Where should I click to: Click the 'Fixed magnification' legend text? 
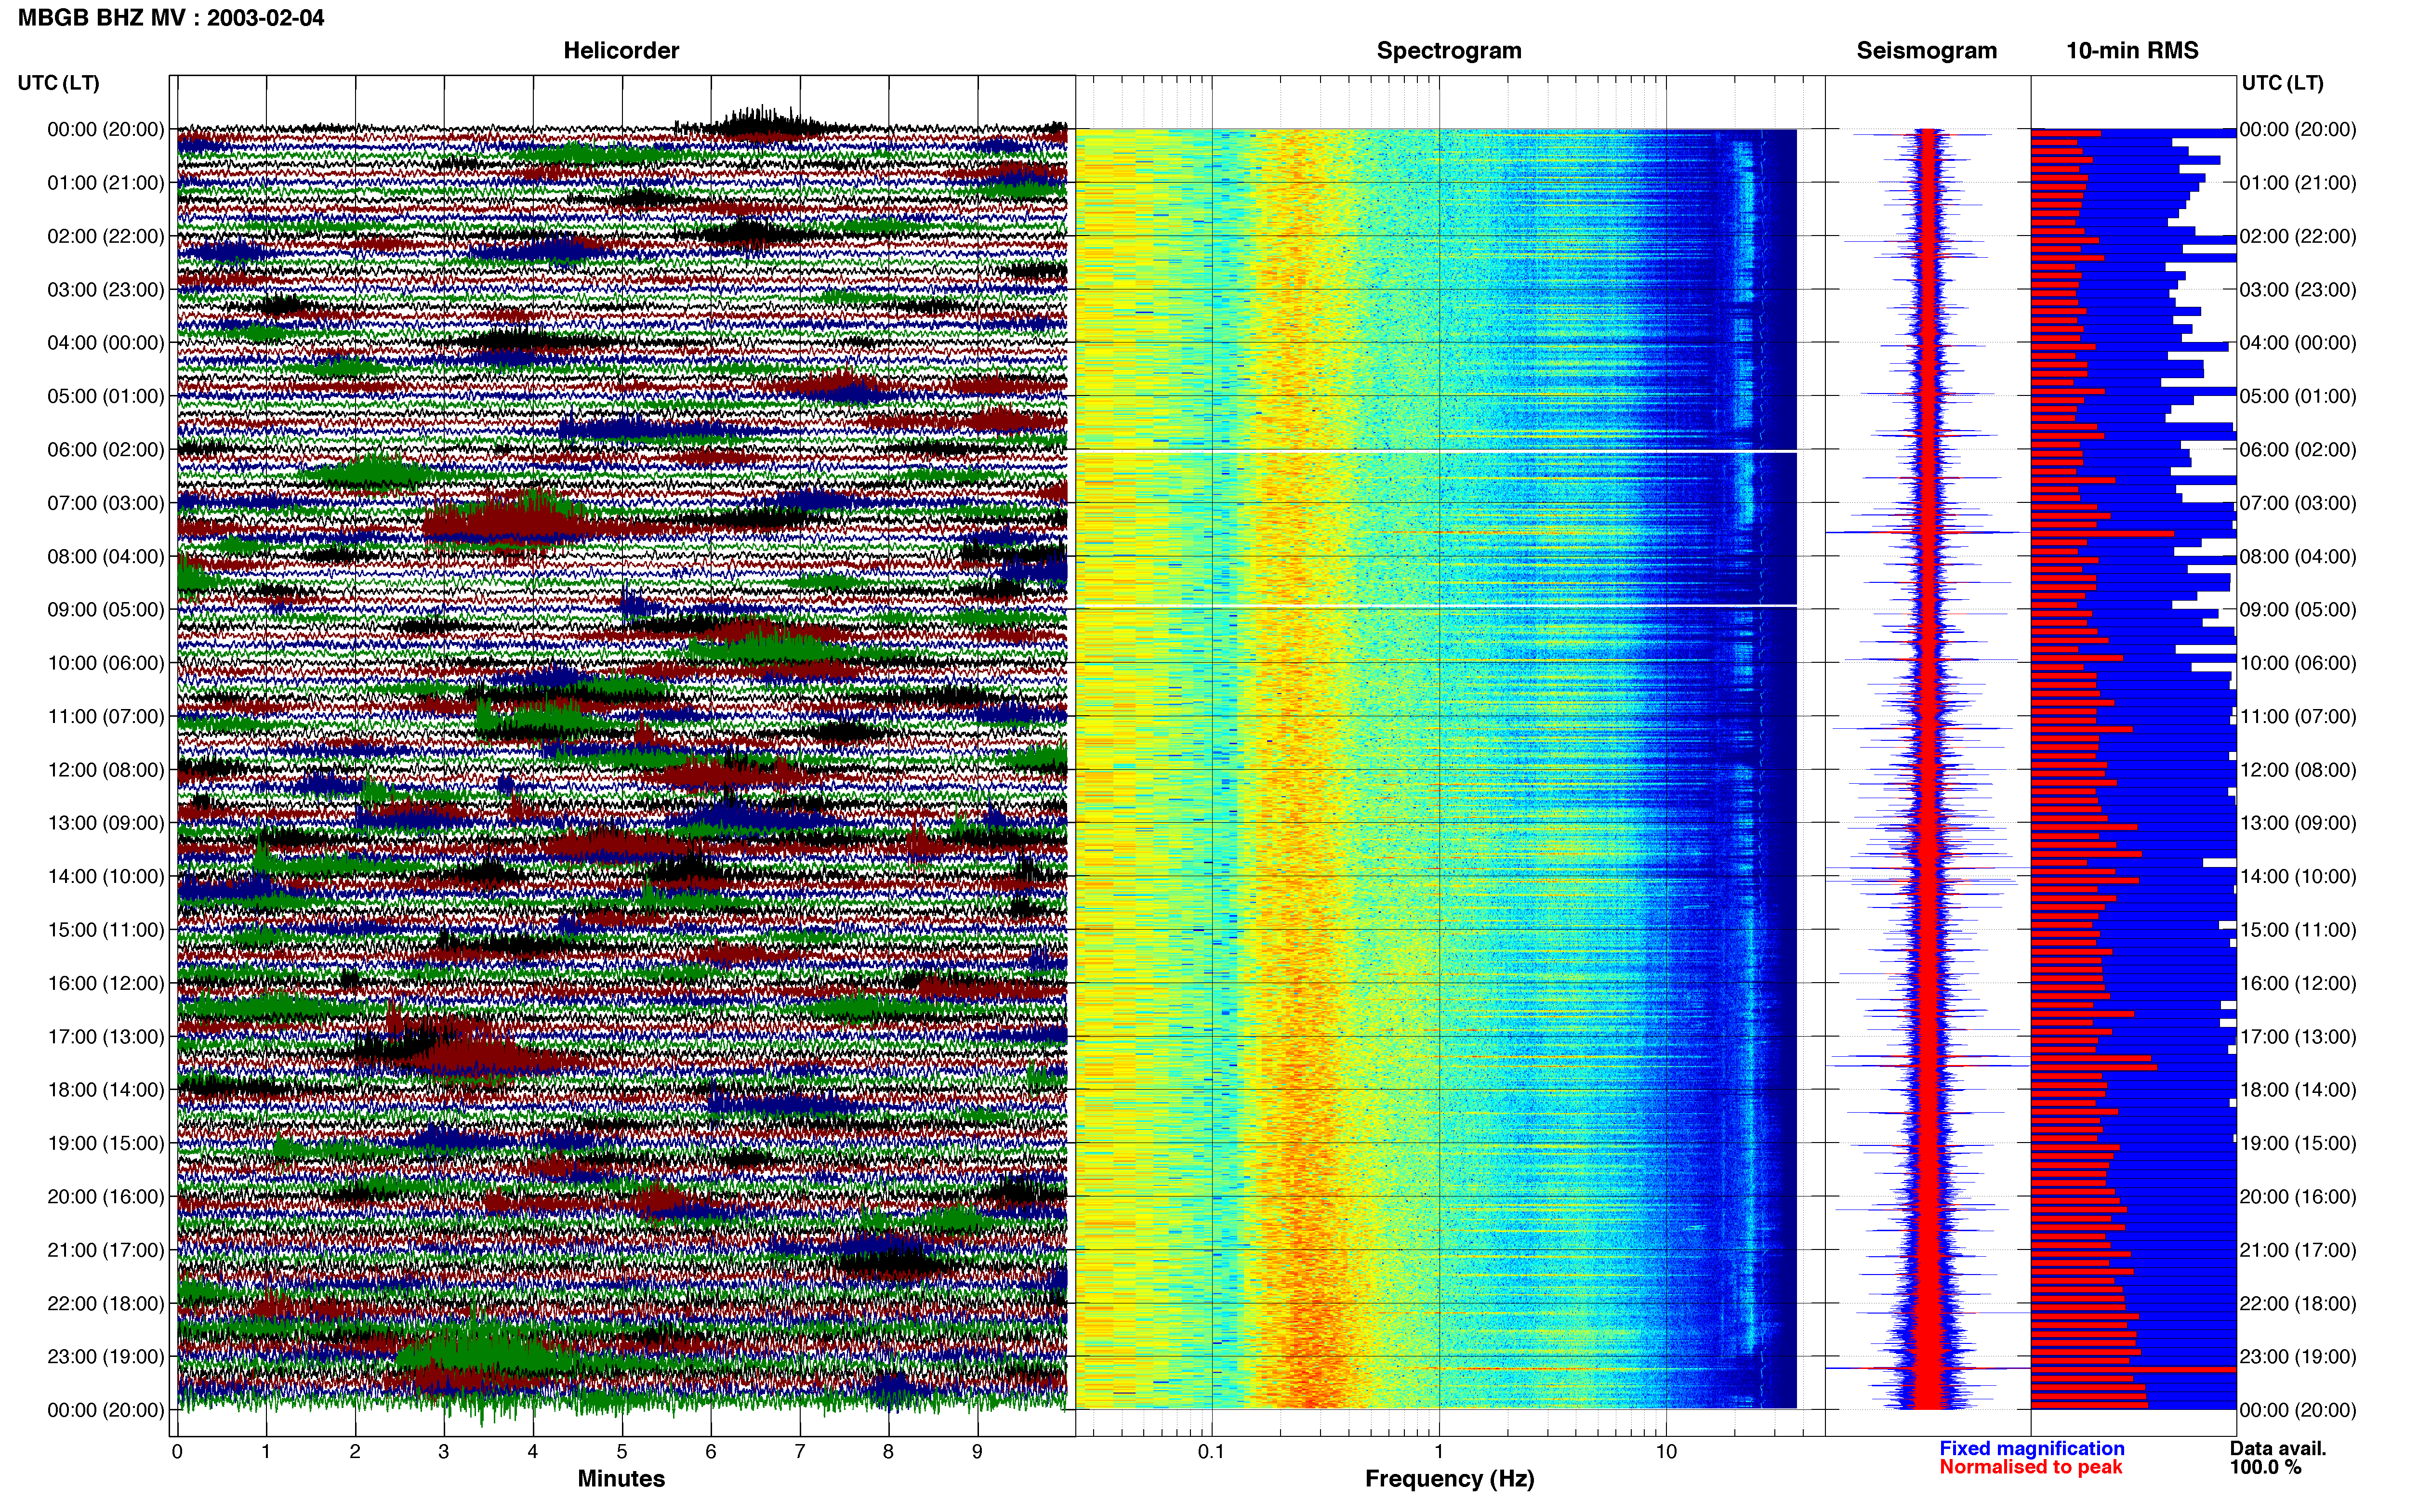(2032, 1448)
